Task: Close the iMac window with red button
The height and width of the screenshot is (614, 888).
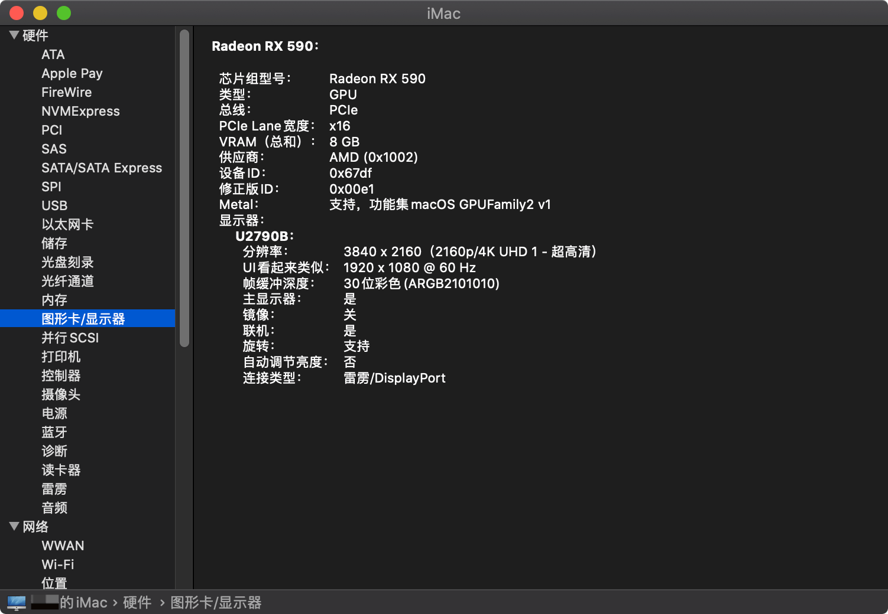Action: coord(17,12)
